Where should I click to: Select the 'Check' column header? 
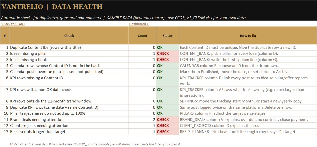click(69, 36)
